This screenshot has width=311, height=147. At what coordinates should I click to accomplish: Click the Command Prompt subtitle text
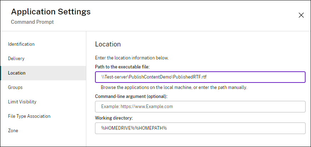click(x=32, y=22)
